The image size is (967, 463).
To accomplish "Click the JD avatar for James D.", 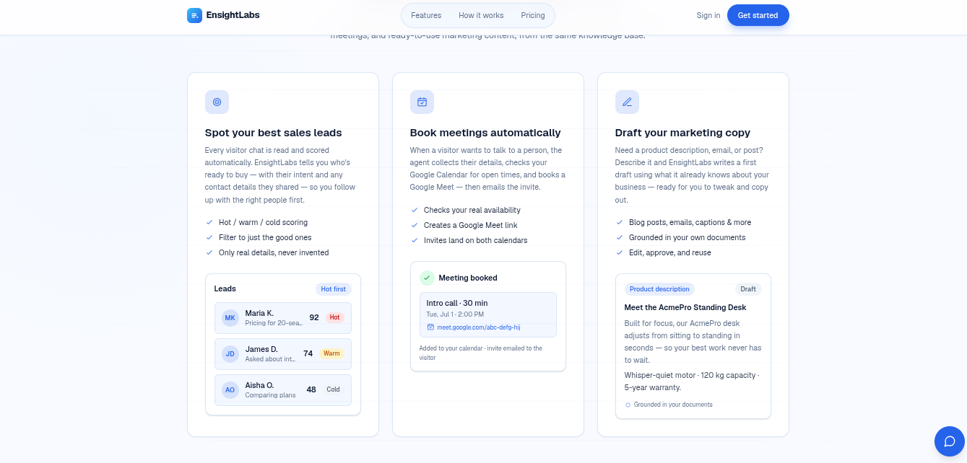I will pos(230,354).
